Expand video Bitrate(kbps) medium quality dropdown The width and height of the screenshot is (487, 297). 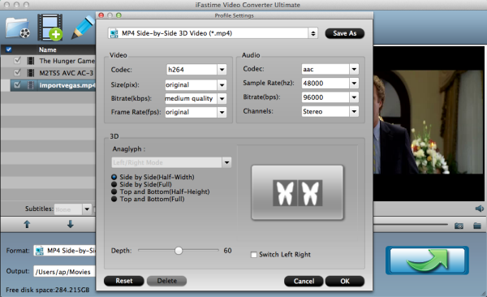click(222, 99)
